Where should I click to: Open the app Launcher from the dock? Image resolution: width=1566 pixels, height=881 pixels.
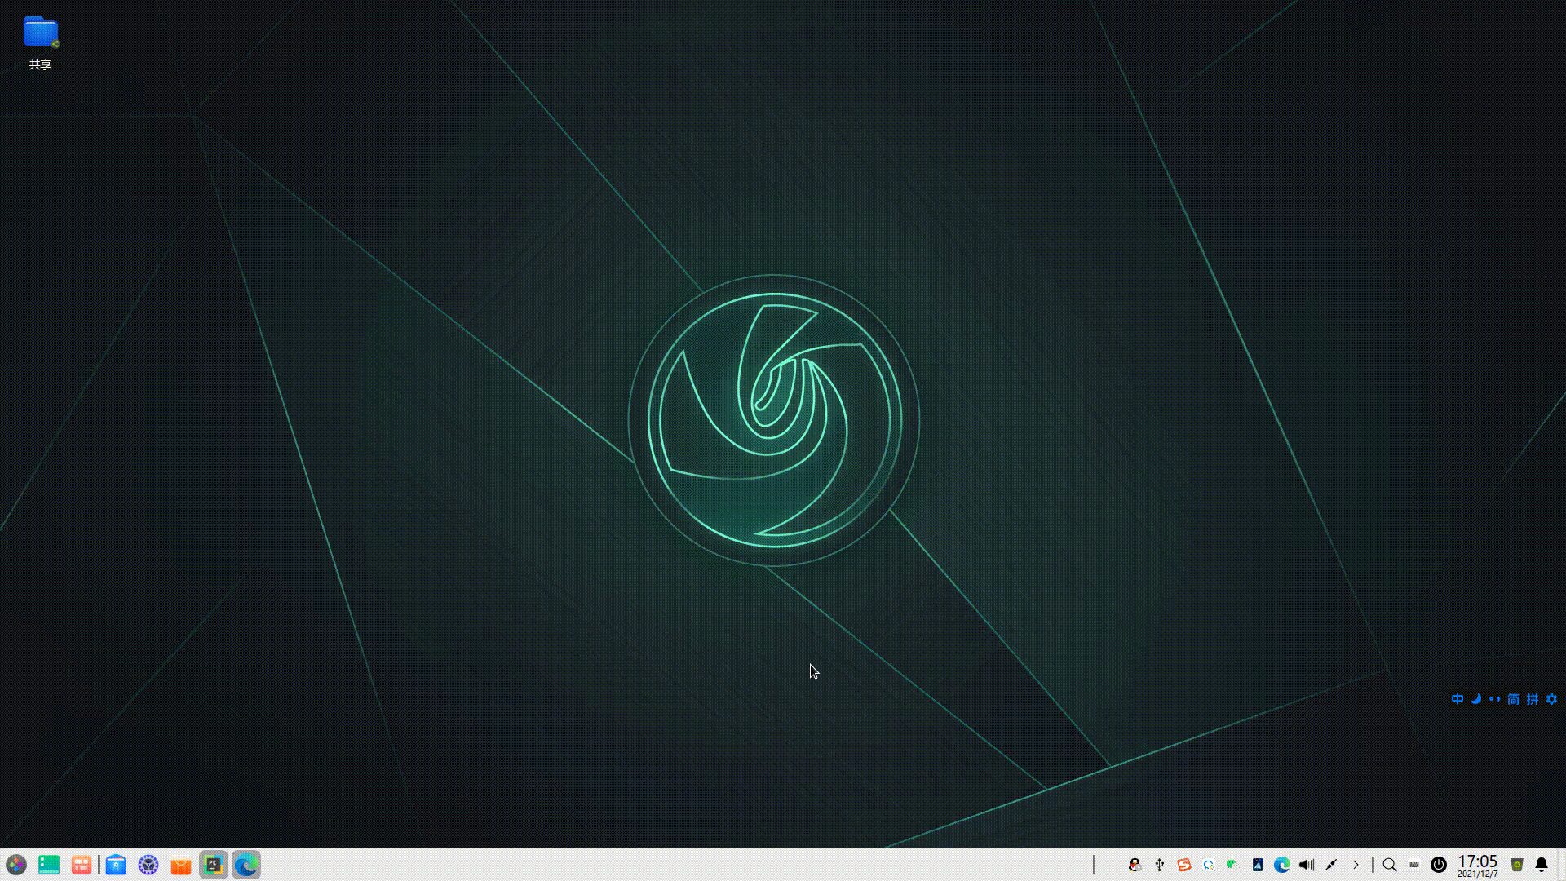(x=15, y=865)
